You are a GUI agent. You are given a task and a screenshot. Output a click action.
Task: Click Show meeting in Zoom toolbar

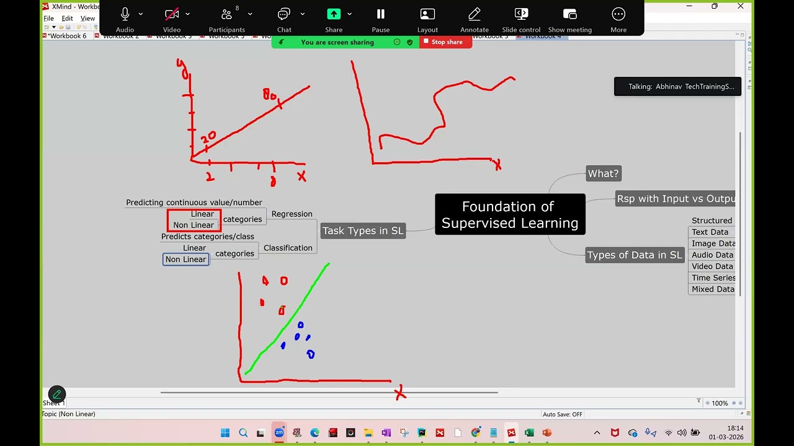(570, 14)
